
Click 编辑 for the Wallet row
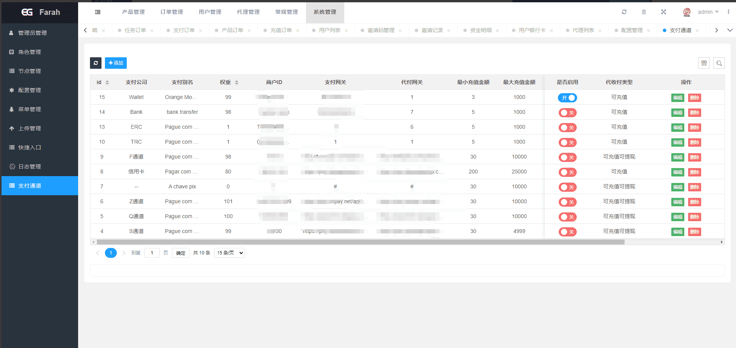(x=677, y=98)
